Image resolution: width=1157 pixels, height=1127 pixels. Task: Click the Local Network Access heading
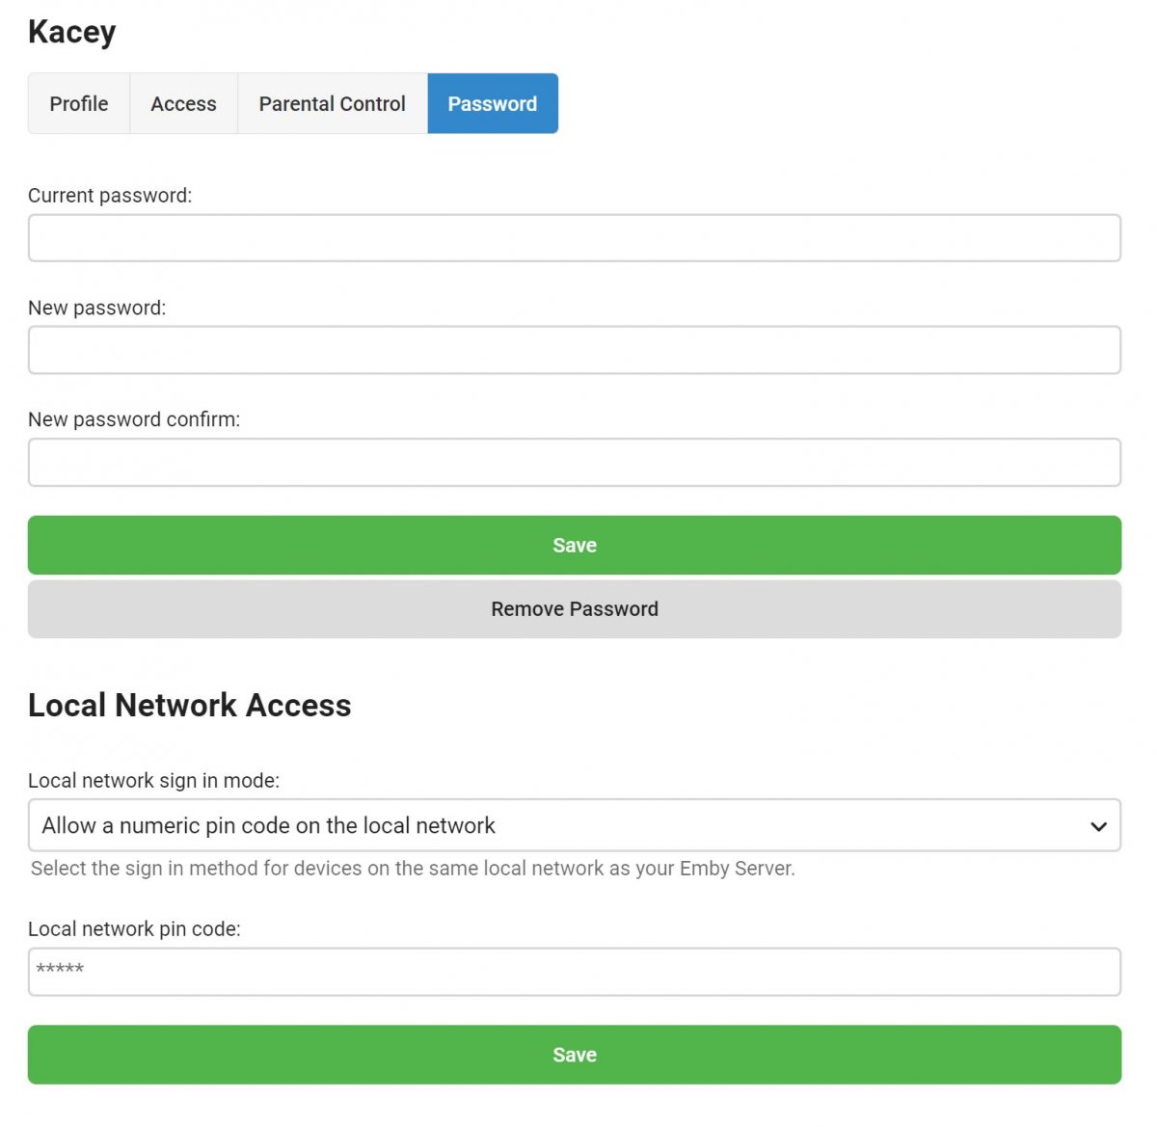point(189,706)
